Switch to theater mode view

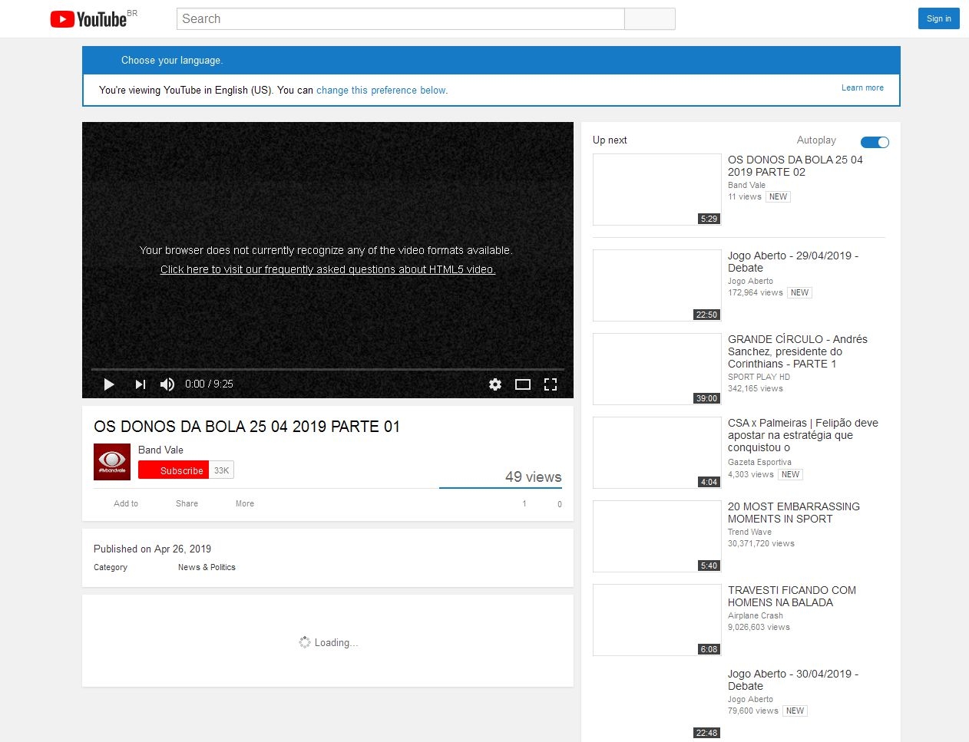(x=523, y=384)
